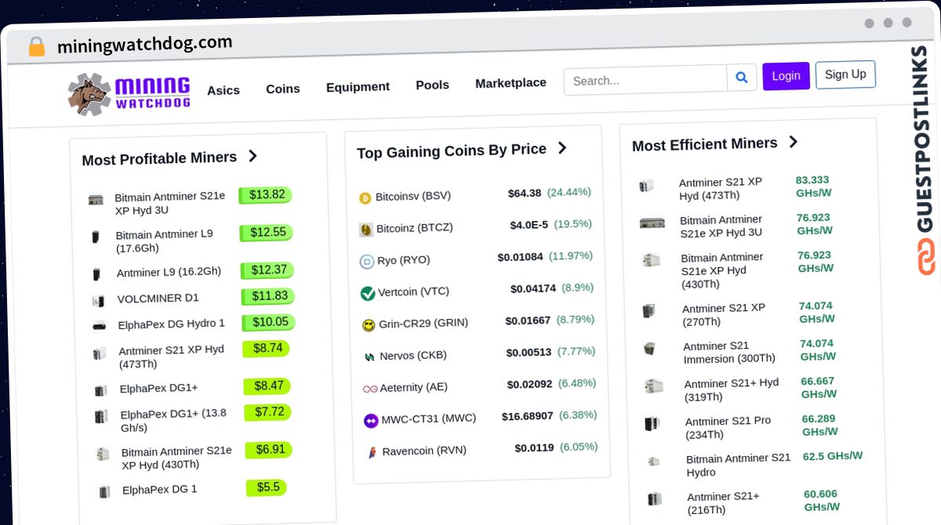Open the Ravencoin (RVN) coin link
The width and height of the screenshot is (941, 525).
pyautogui.click(x=424, y=451)
